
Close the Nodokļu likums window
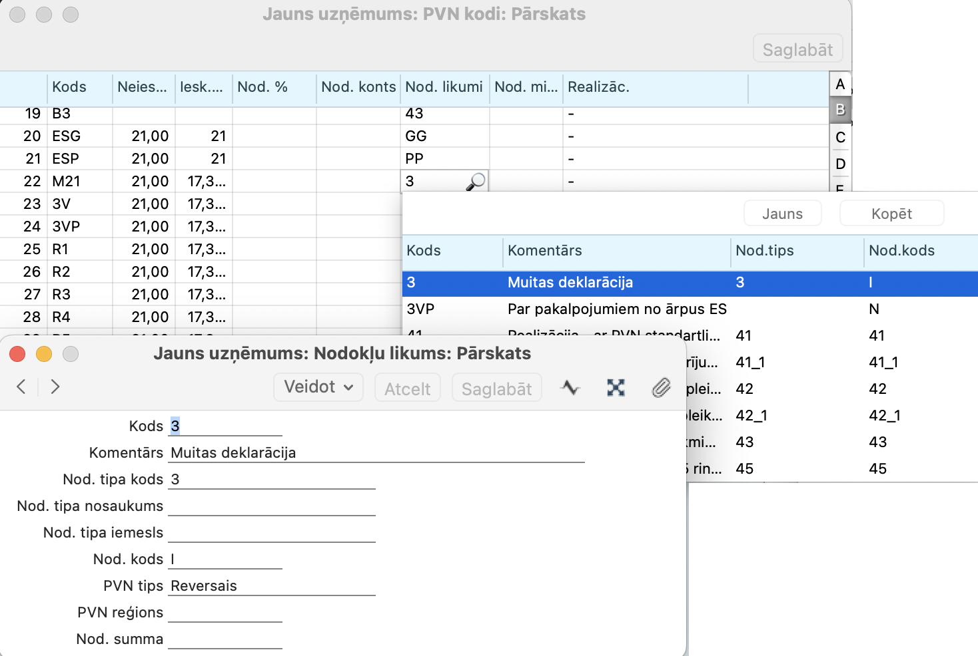[18, 354]
